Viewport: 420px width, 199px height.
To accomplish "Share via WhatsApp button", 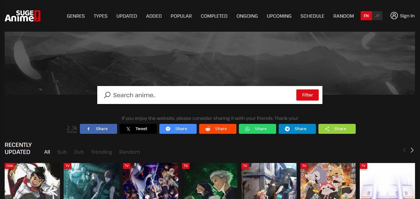I will tap(257, 129).
